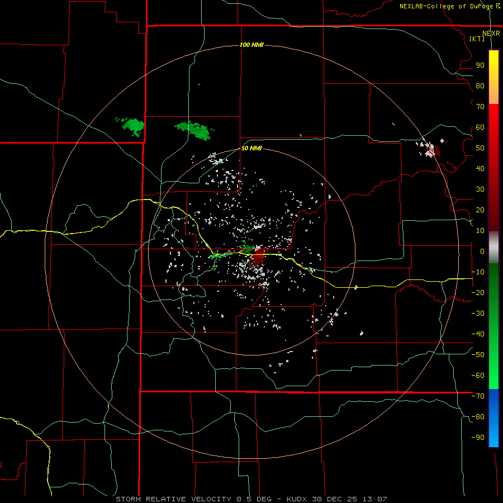Click the 60 value on the velocity scale

480,127
